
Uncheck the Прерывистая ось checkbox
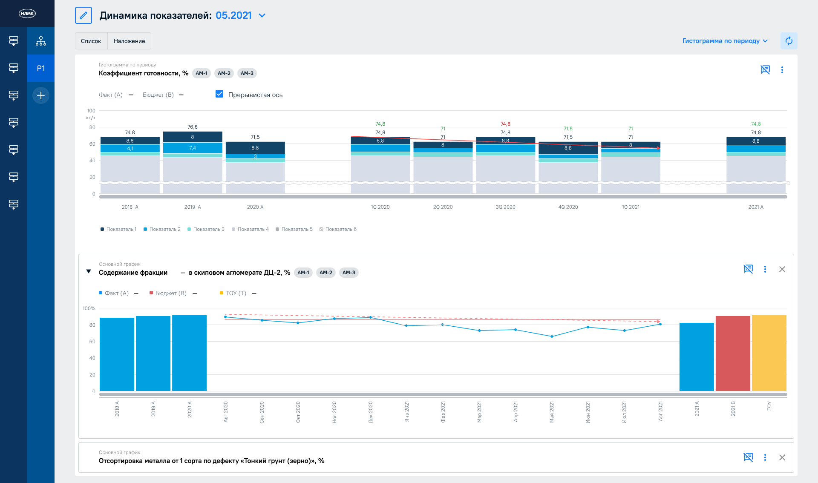tap(219, 94)
